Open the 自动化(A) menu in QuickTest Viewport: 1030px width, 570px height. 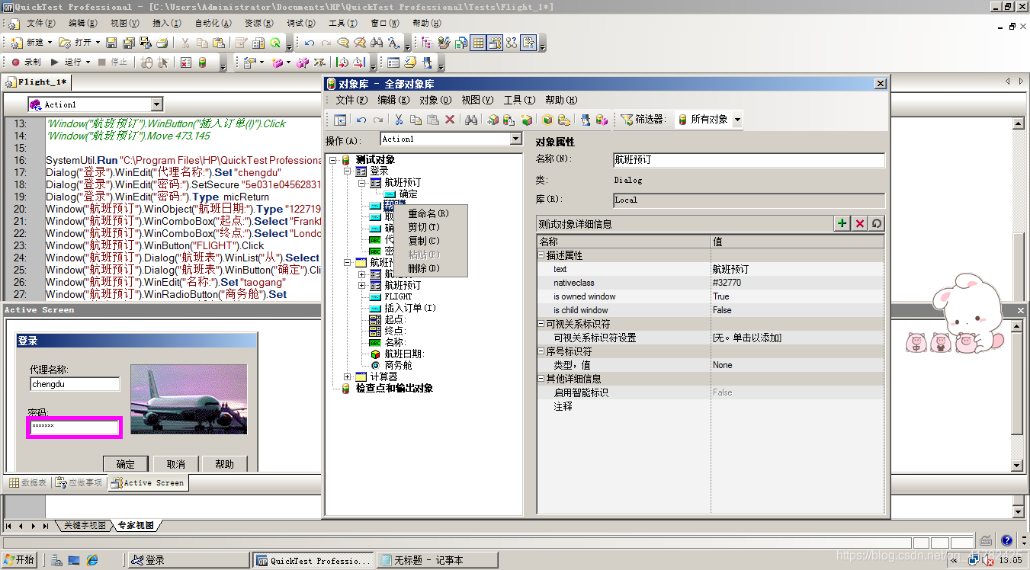click(x=212, y=24)
